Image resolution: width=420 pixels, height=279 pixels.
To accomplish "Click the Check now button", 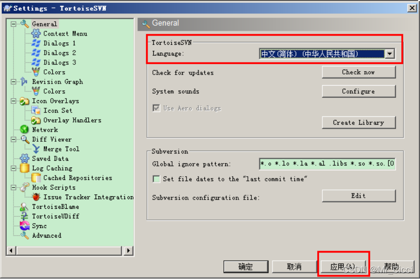I will coord(358,72).
